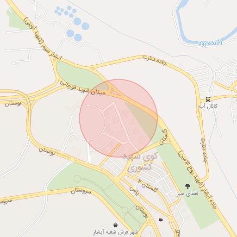Select the cluster of small blue ponds
Viewport: 237px width, 237px height.
pyautogui.click(x=65, y=11)
